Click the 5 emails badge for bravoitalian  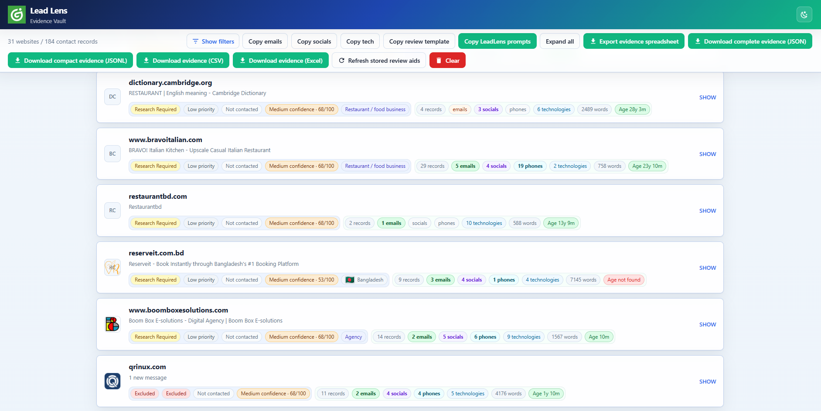466,166
